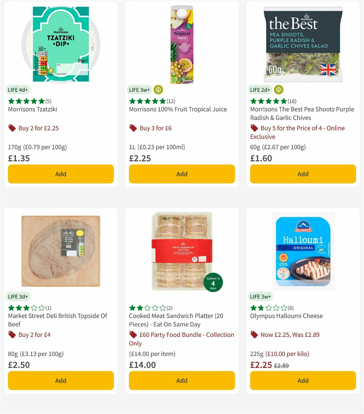Open the Morrisons Tzatziki product link
This screenshot has height=414, width=364.
click(x=32, y=109)
